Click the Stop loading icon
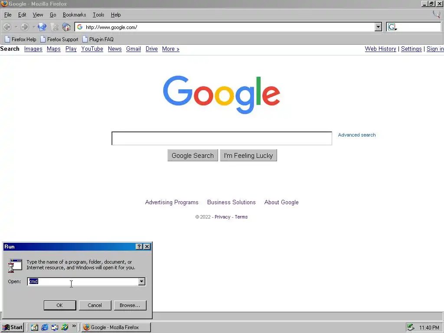Image resolution: width=444 pixels, height=333 pixels. pos(54,27)
